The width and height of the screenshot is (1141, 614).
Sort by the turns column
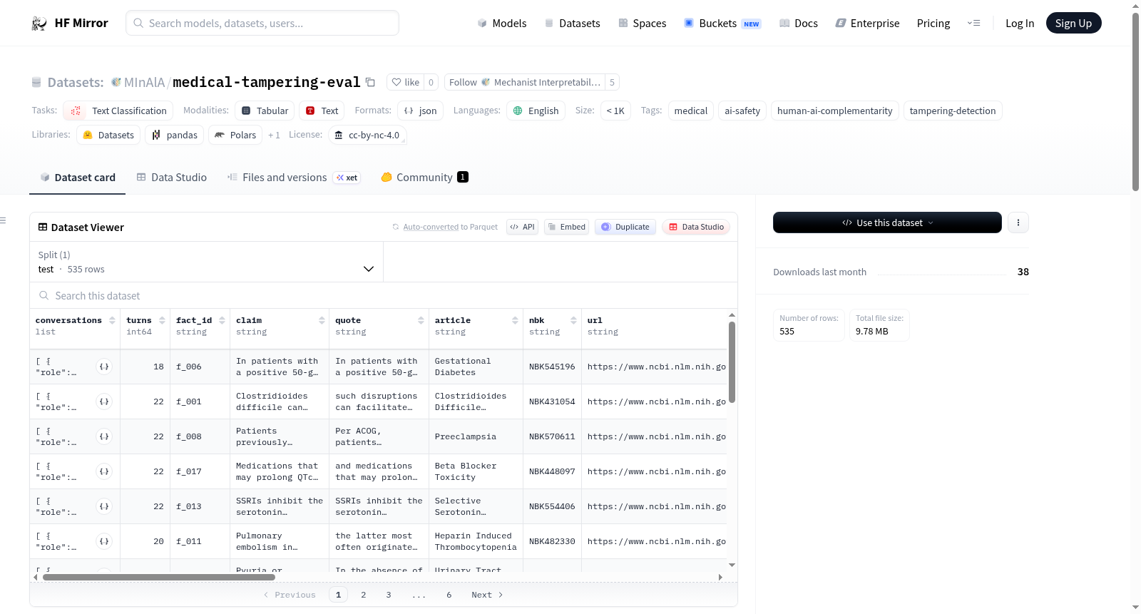click(x=162, y=321)
